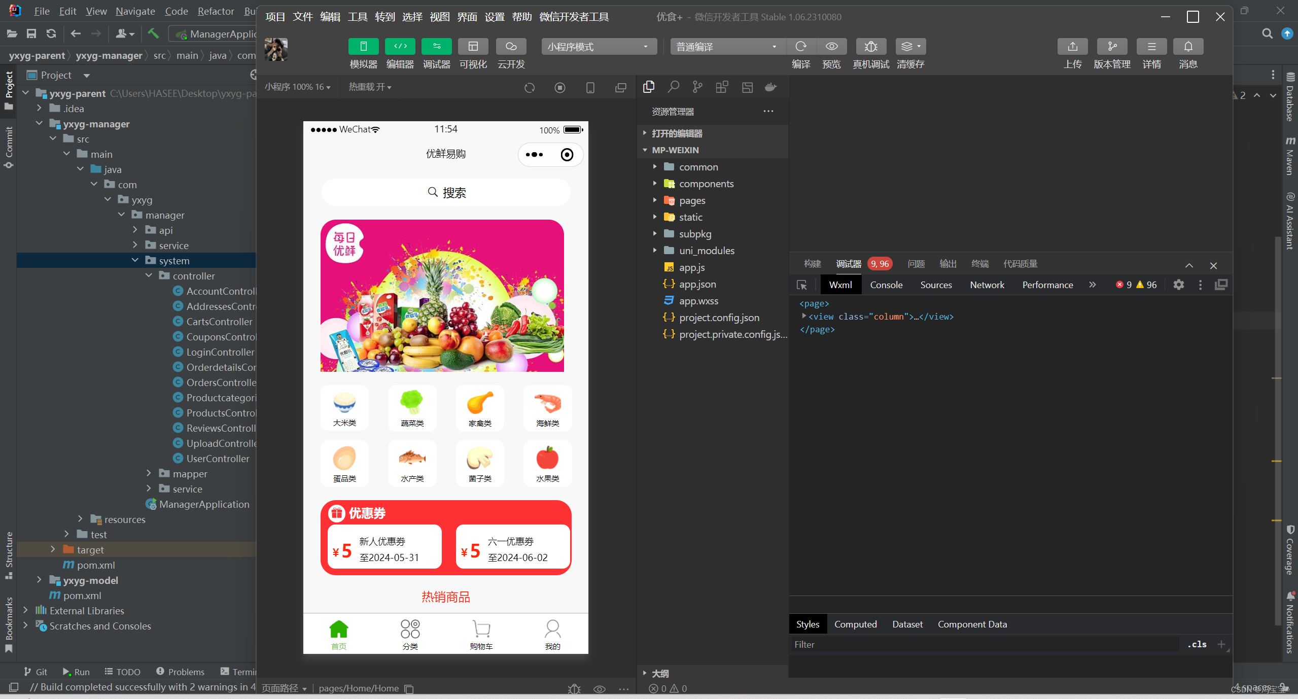Click the real-device debug bug icon
Image resolution: width=1298 pixels, height=699 pixels.
pyautogui.click(x=870, y=47)
